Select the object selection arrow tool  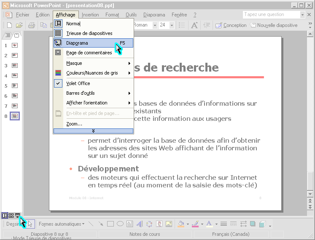30,224
